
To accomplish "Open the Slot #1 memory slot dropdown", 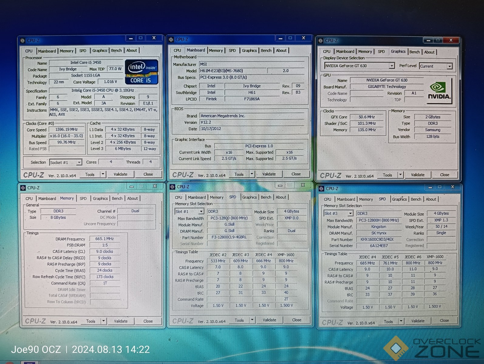I will point(201,211).
